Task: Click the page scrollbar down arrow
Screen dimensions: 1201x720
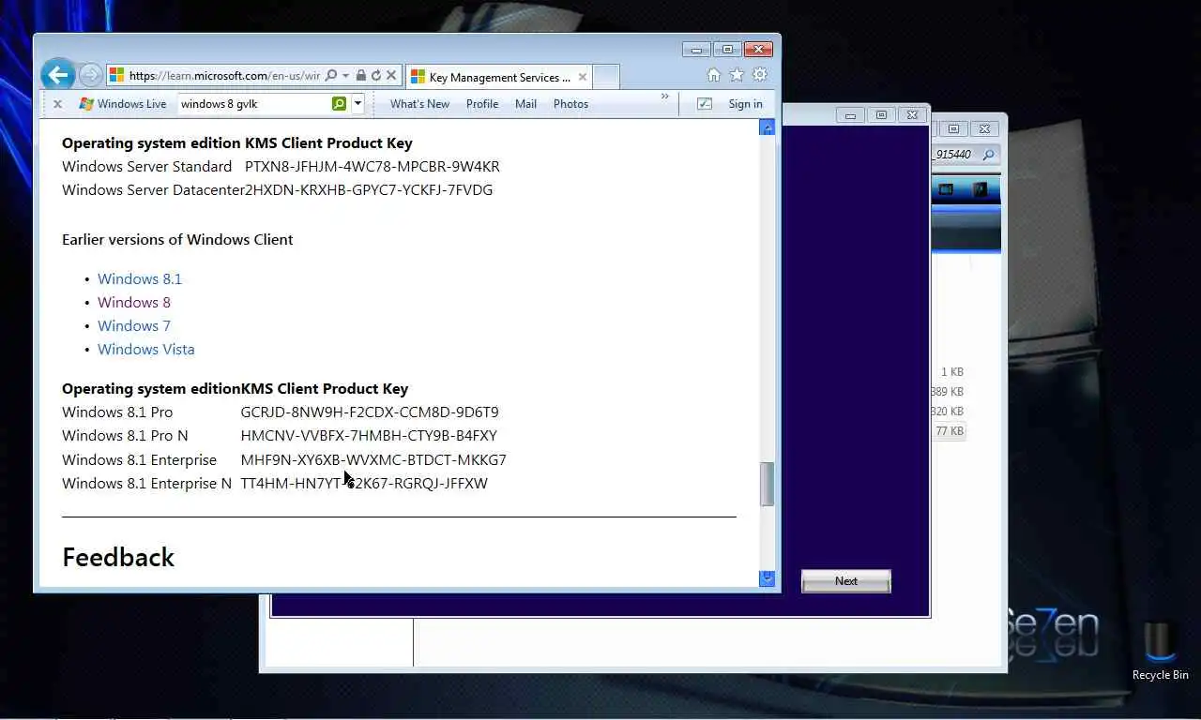Action: 768,578
